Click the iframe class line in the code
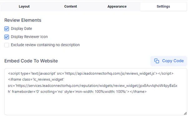The height and width of the screenshot is (117, 188). point(36,79)
